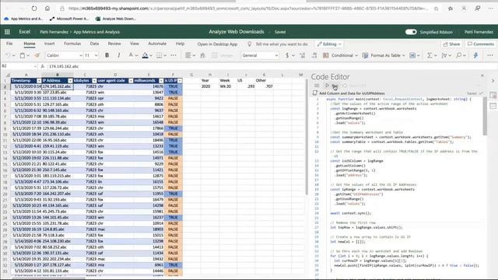Click Open in Desktop App
Viewport: 498px width, 280px height.
tap(217, 44)
